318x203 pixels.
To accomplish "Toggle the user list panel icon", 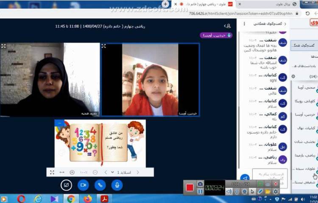I will (228, 26).
